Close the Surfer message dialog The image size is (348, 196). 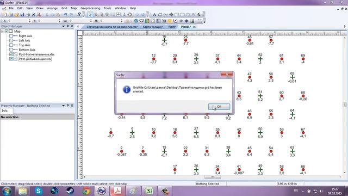click(x=227, y=74)
